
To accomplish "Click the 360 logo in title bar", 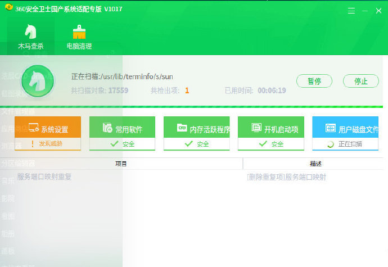I will coord(9,7).
